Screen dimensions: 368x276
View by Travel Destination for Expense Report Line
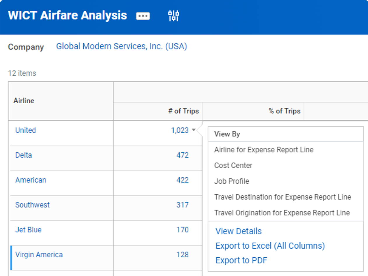(283, 197)
